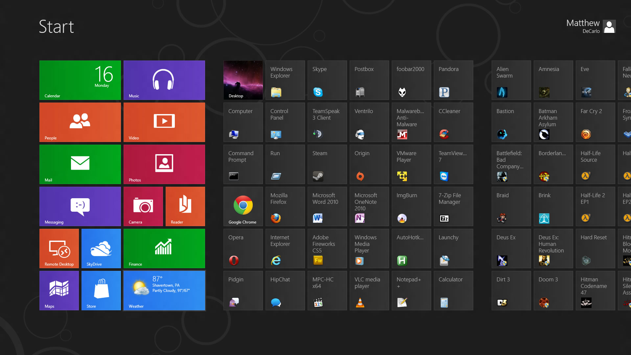Launch MPC-HC x64 tile

pyautogui.click(x=327, y=291)
